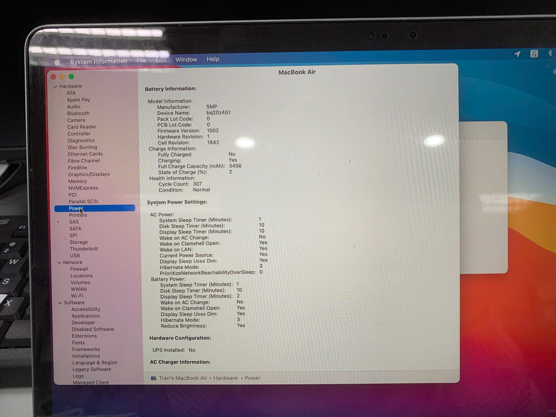The height and width of the screenshot is (417, 556).
Task: Open the Apple menu icon
Action: point(57,62)
